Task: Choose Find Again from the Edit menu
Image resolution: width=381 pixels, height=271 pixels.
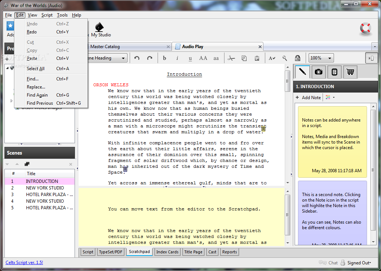Action: pyautogui.click(x=51, y=95)
